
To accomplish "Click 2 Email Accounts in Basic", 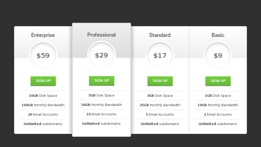I will (x=218, y=115).
